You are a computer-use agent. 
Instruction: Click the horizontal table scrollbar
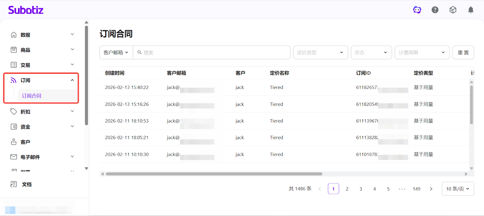pos(214,174)
